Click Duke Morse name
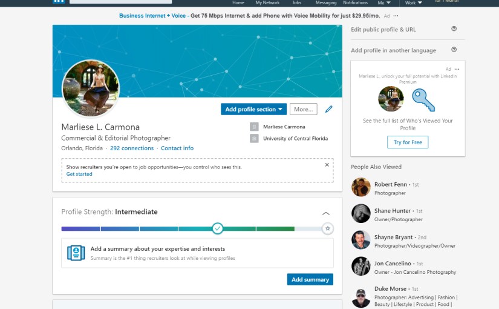 (x=390, y=288)
